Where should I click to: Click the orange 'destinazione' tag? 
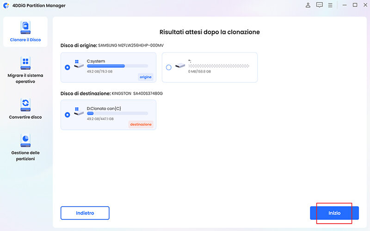point(141,124)
